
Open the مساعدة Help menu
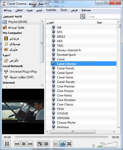86,10
